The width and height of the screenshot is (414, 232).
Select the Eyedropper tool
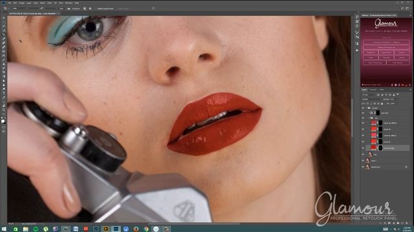click(x=4, y=39)
